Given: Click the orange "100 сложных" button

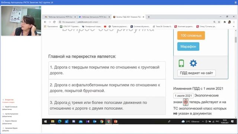Looking at the screenshot, I should click(191, 36).
